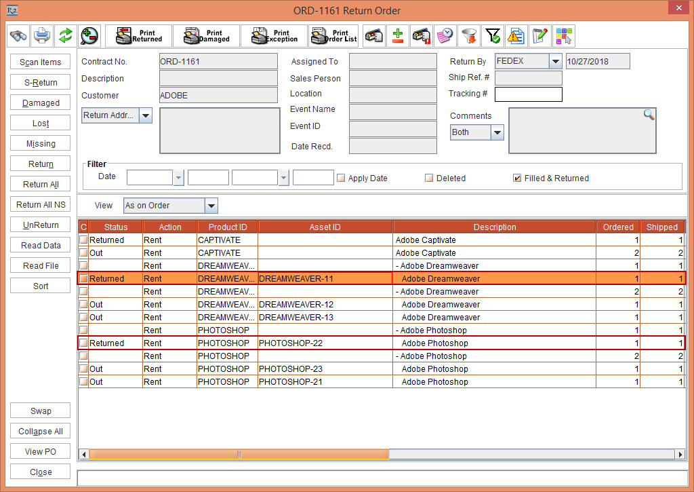
Task: Click the printer icon in the toolbar
Action: tap(42, 35)
